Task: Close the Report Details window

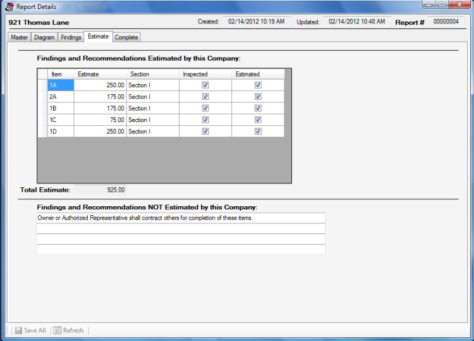Action: [459, 4]
